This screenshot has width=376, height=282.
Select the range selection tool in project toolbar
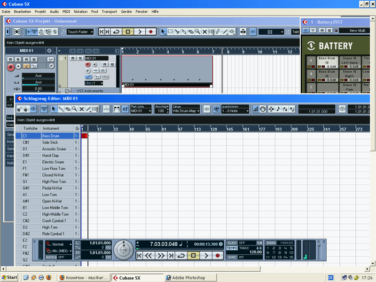[170, 32]
